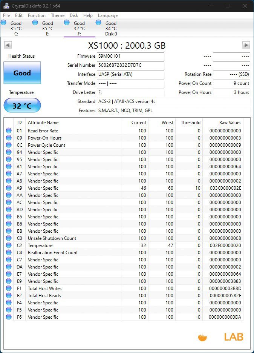Viewport: 254px width, 353px height.
Task: Open the Function menu
Action: coord(37,15)
